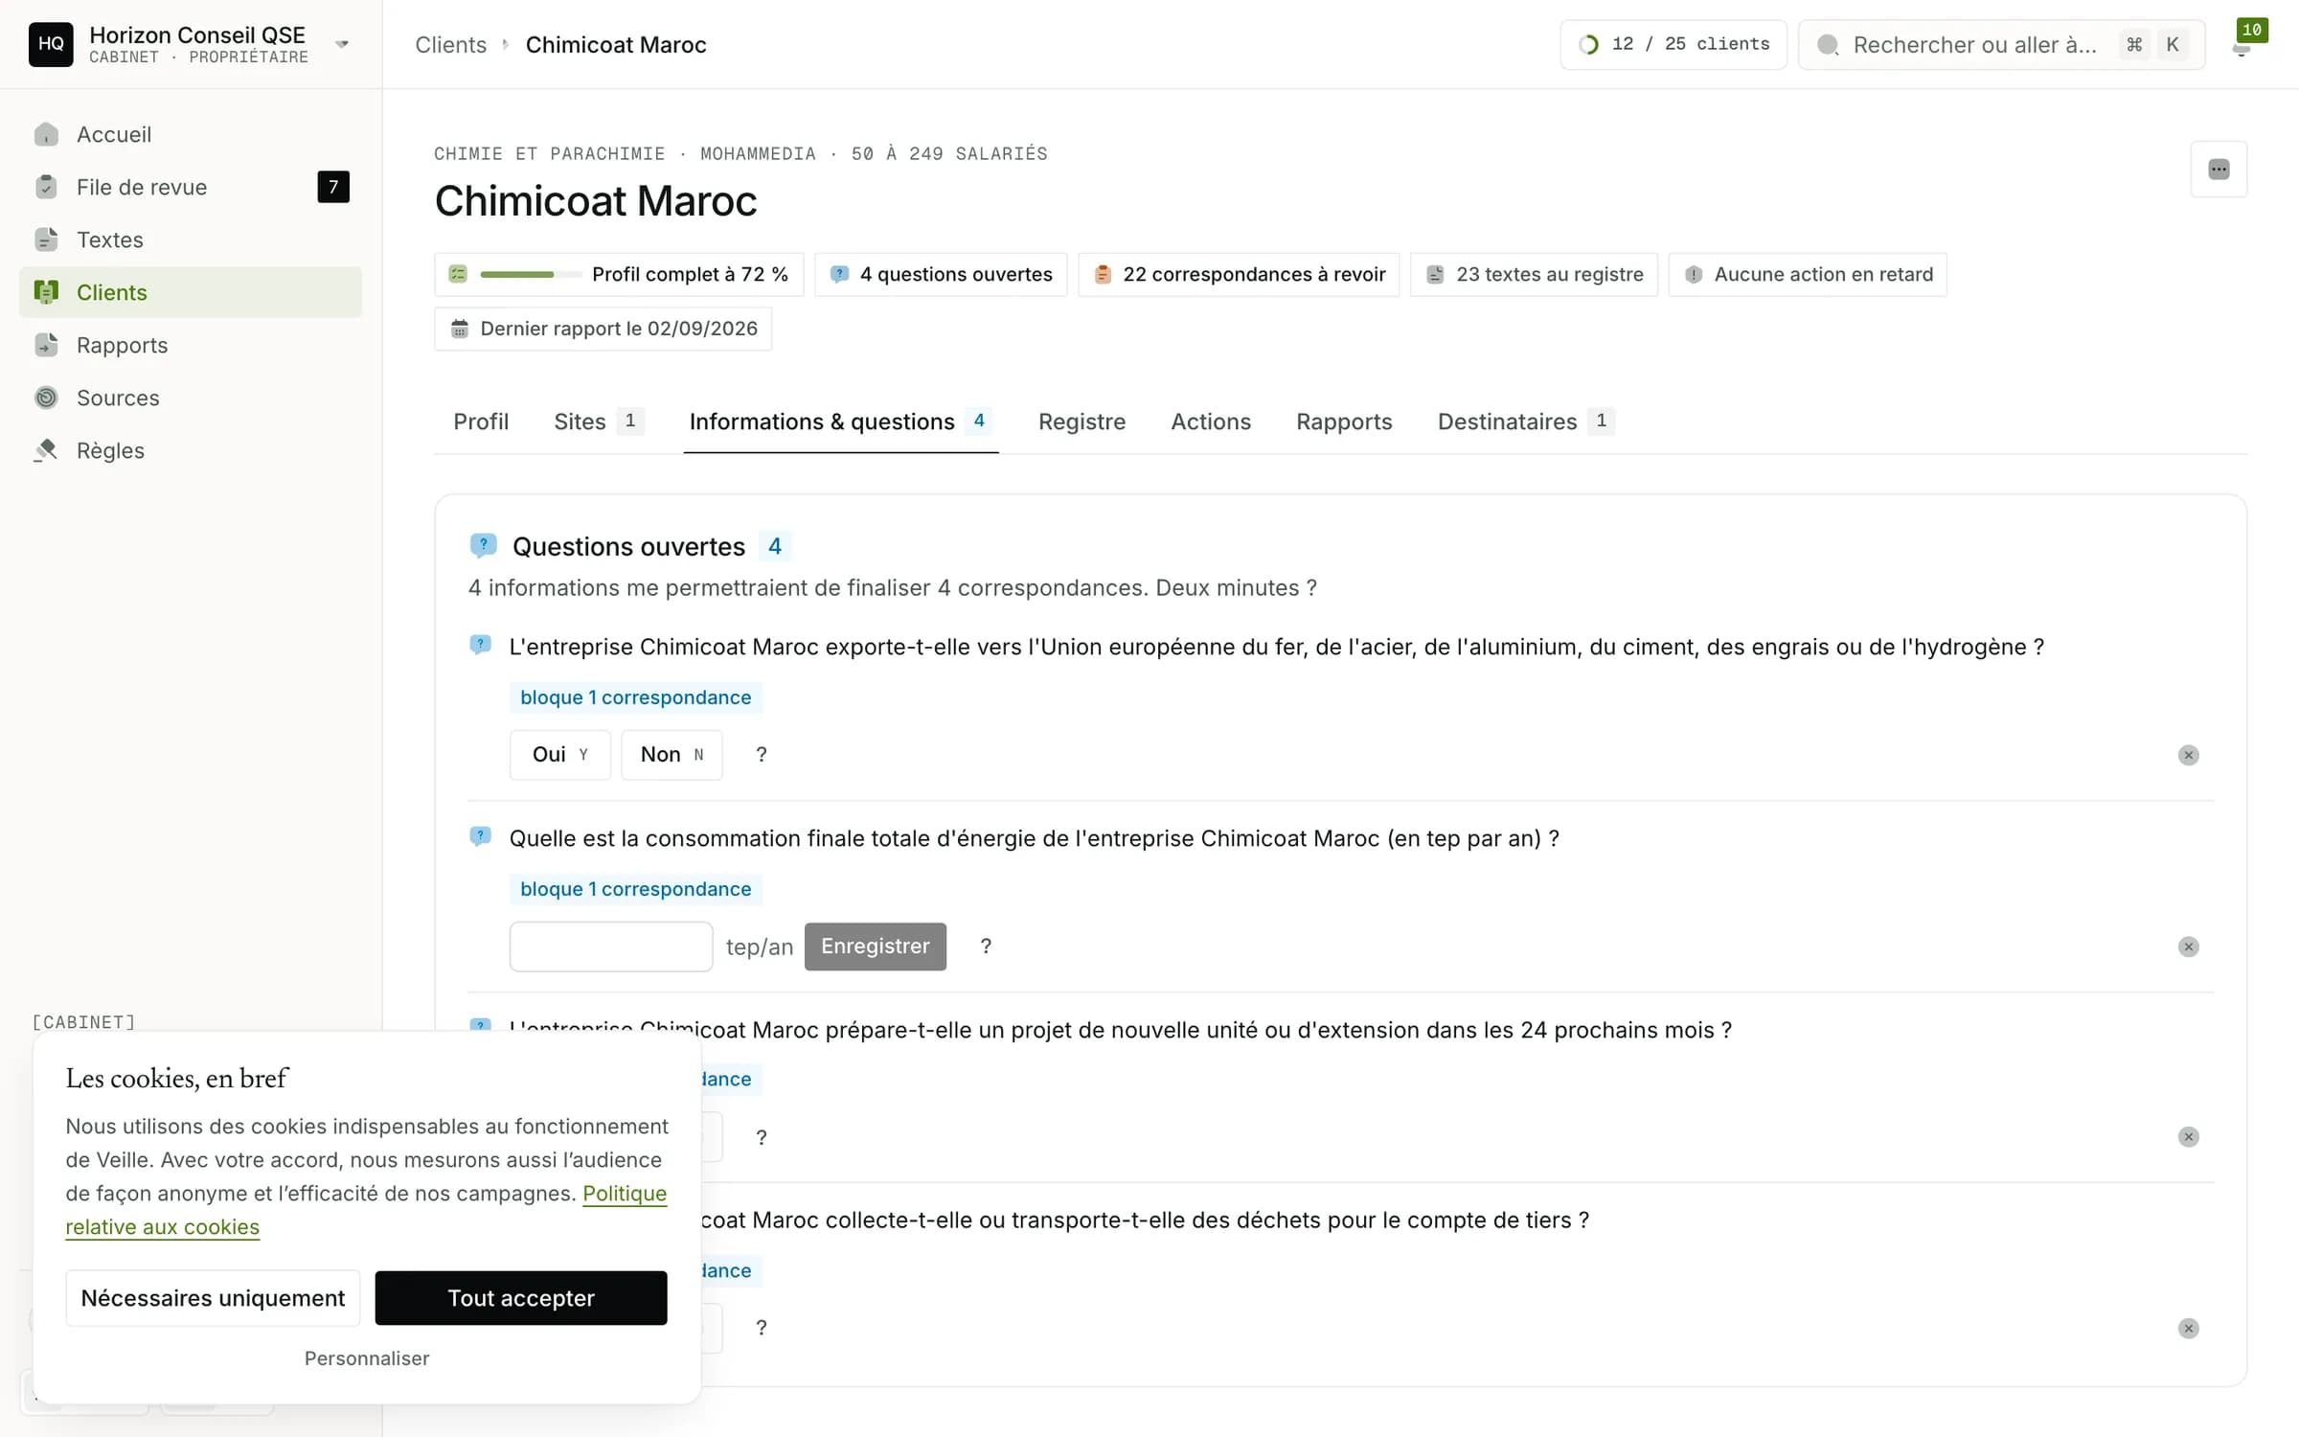2299x1437 pixels.
Task: Click the Rechercher ou aller à search box
Action: tap(2001, 44)
